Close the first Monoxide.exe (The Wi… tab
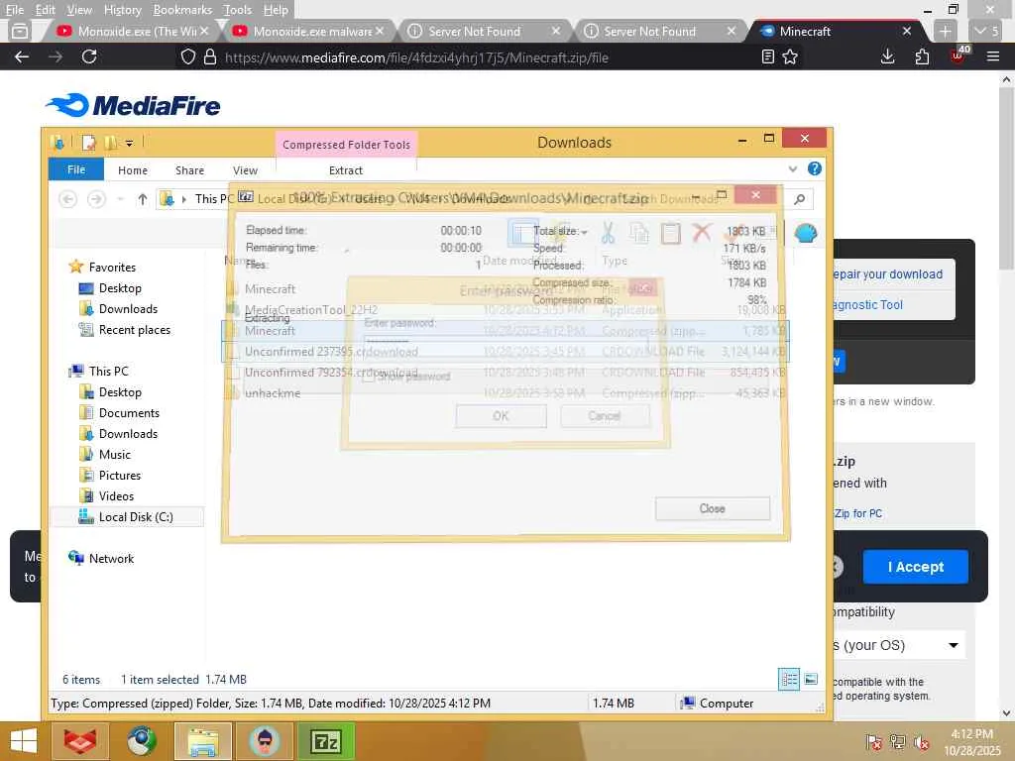 pos(204,31)
